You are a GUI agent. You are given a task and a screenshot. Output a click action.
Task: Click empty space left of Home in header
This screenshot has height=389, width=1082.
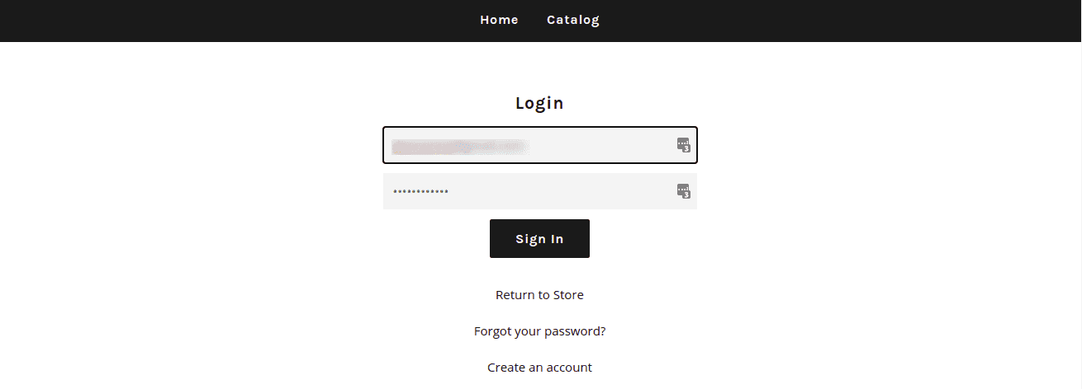pos(248,21)
